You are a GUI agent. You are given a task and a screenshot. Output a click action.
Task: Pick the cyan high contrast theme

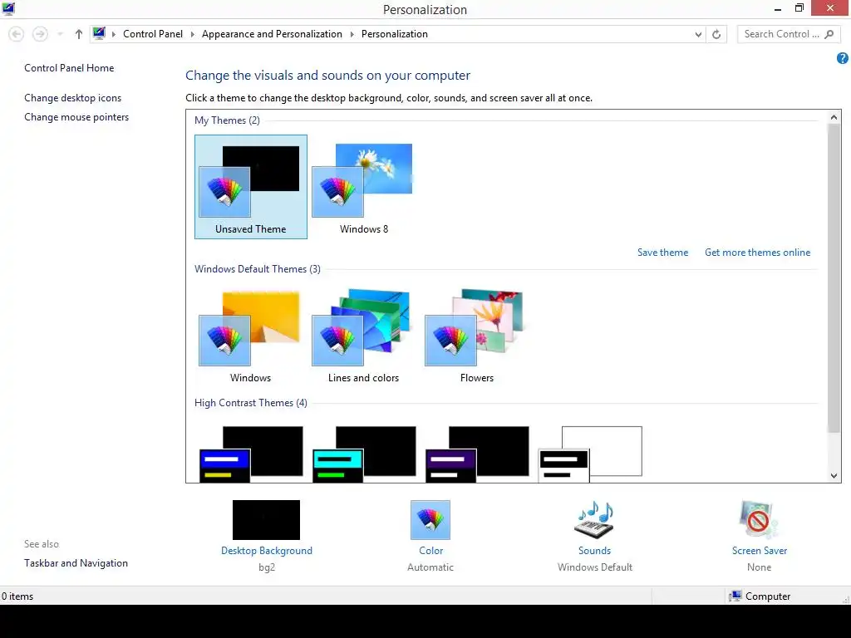364,454
